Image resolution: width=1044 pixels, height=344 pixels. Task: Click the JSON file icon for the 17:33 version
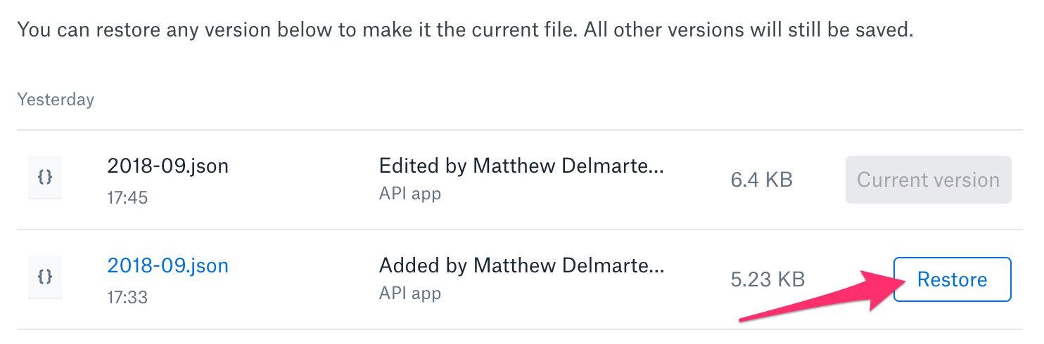pyautogui.click(x=45, y=278)
